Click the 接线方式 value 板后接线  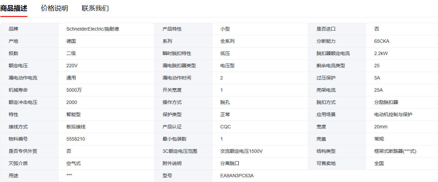click(76, 127)
